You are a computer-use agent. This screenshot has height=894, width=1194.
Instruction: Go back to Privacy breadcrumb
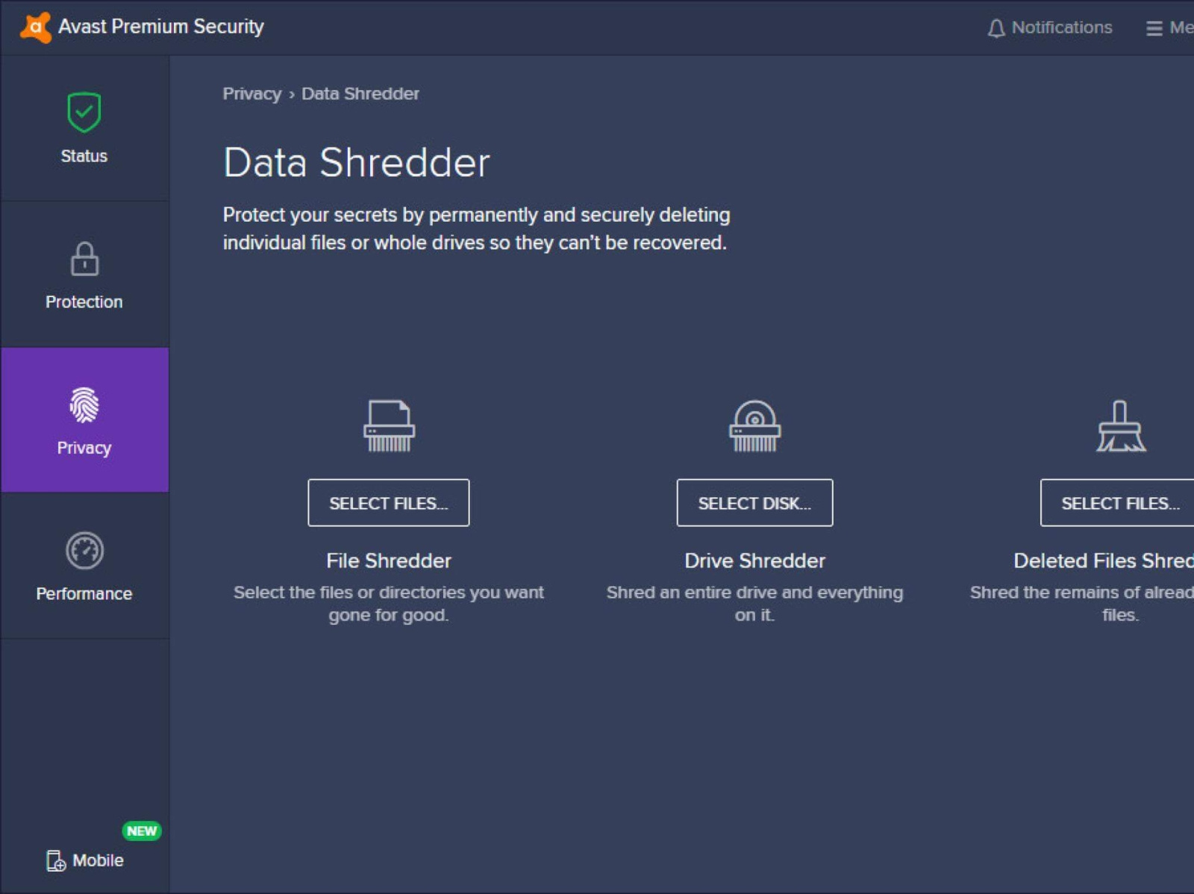click(252, 94)
